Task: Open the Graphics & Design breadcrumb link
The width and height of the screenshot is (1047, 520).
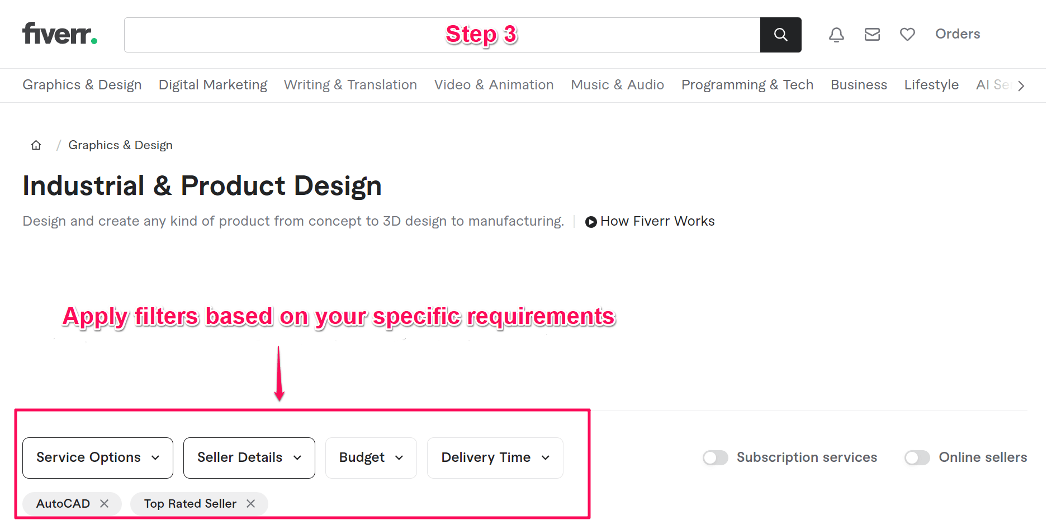Action: 120,145
